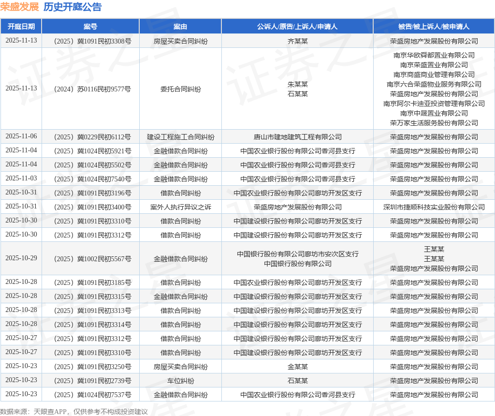This screenshot has height=416, width=495.
Task: Click the date 2025-11-06
Action: click(x=21, y=136)
